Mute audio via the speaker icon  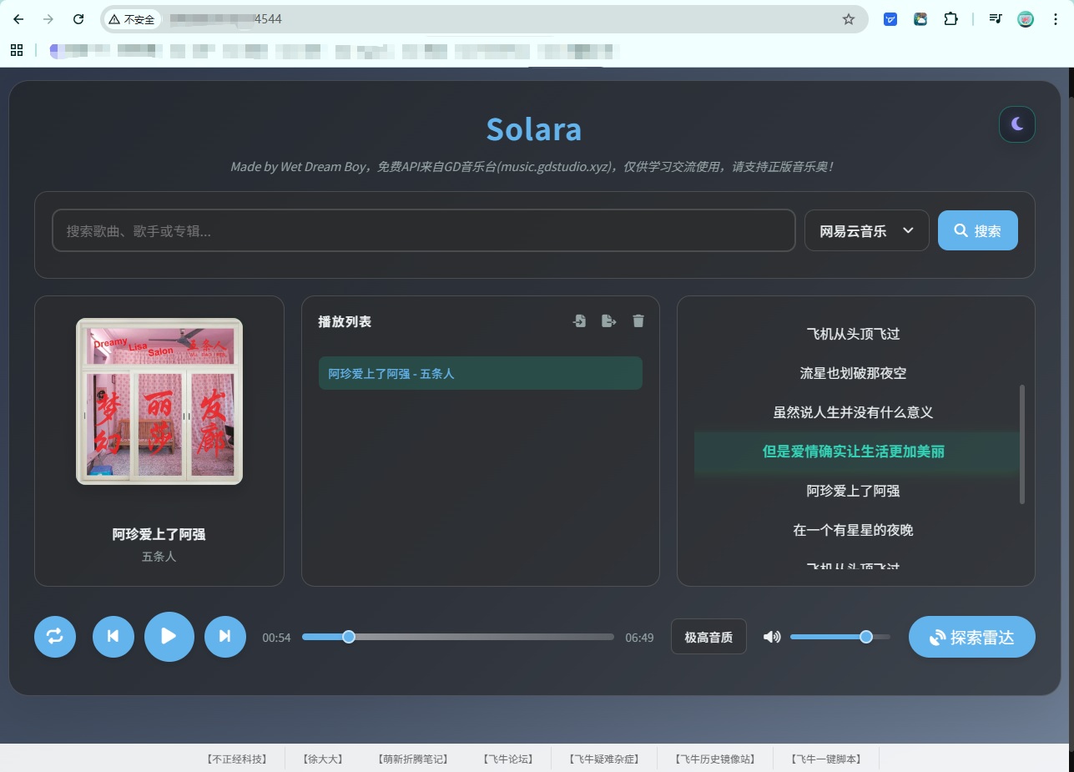click(771, 636)
